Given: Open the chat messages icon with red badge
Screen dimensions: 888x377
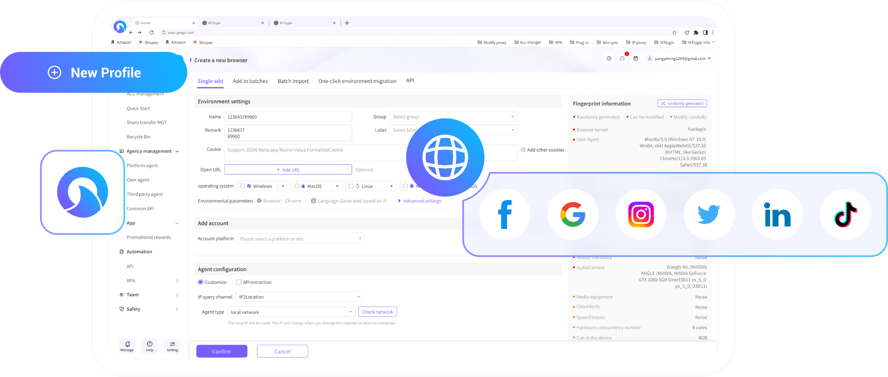Looking at the screenshot, I should [622, 58].
